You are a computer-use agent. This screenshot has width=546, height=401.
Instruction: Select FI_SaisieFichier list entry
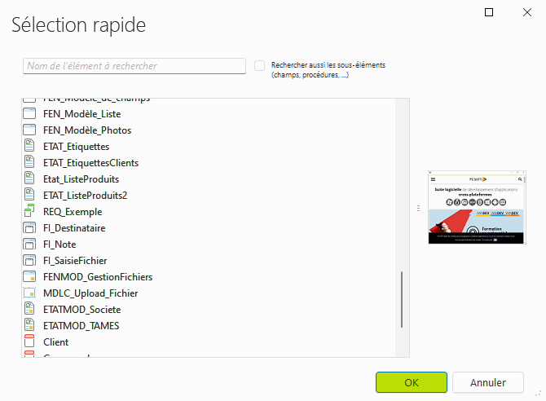pos(74,261)
